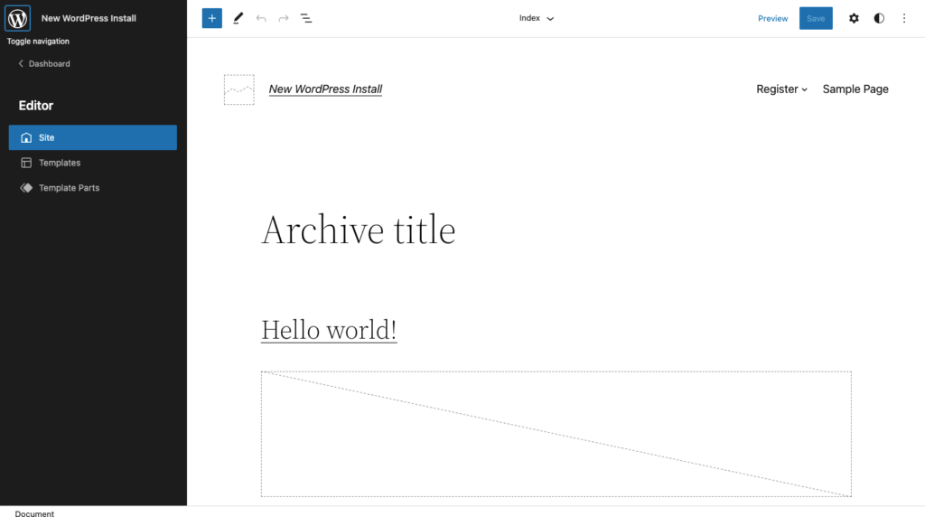Expand the Register submenu chevron
The height and width of the screenshot is (517, 925).
[804, 89]
